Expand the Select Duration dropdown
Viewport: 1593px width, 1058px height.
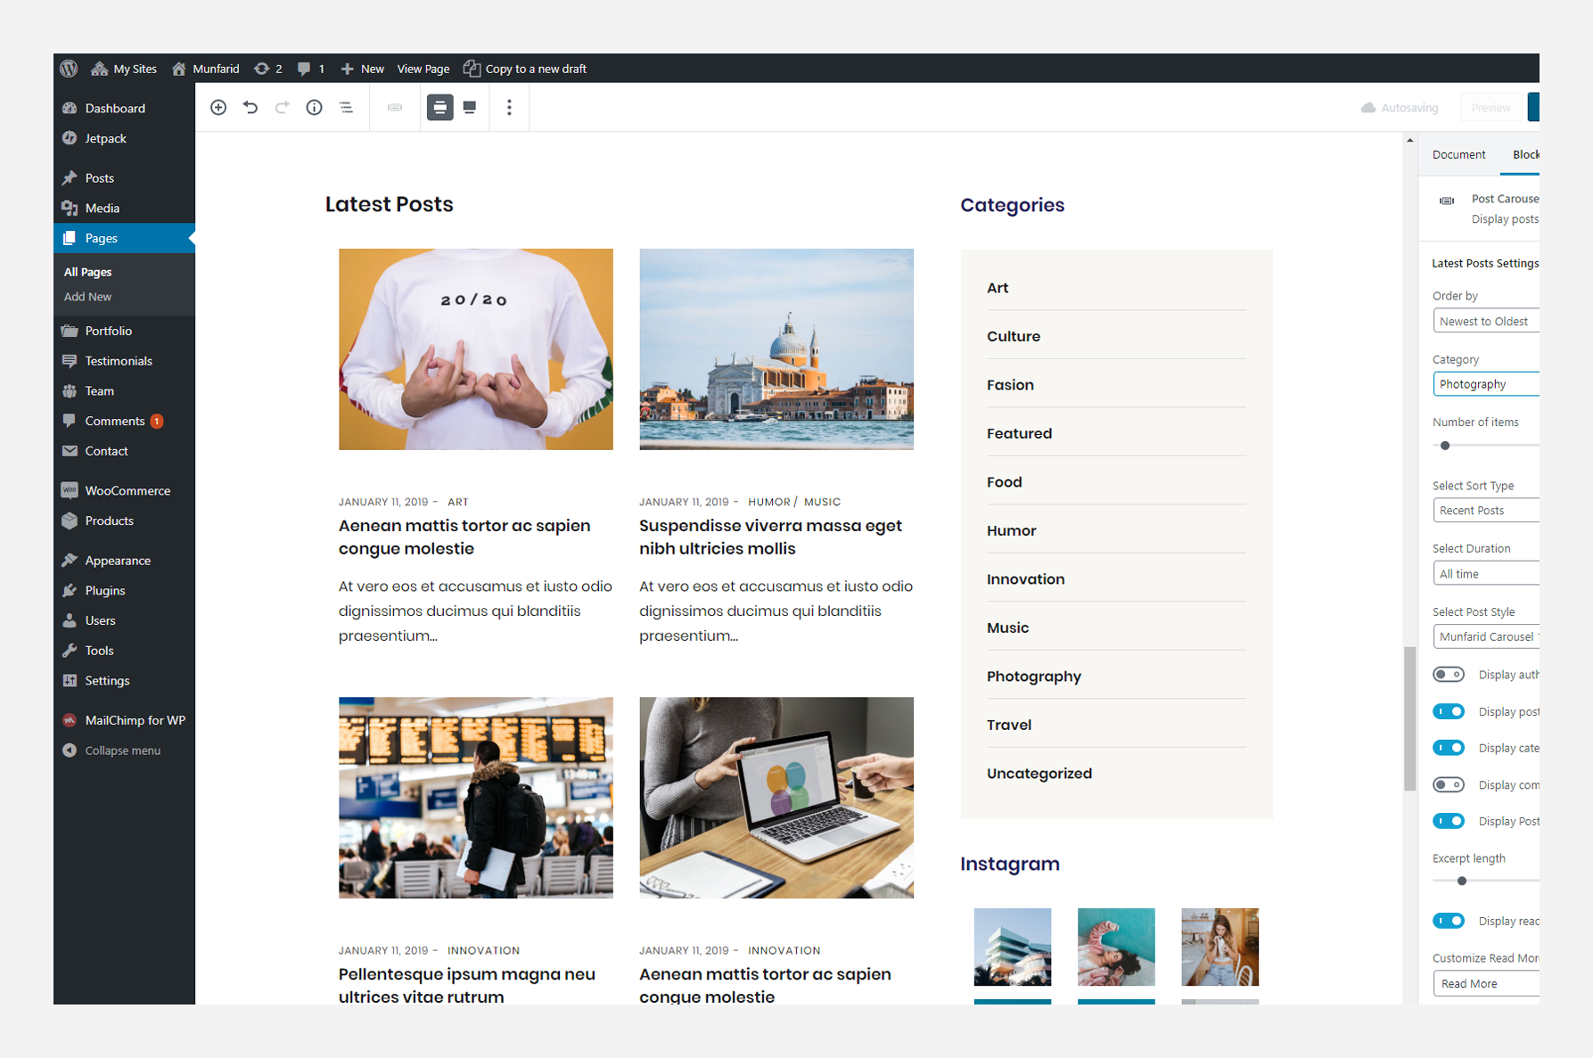coord(1485,574)
